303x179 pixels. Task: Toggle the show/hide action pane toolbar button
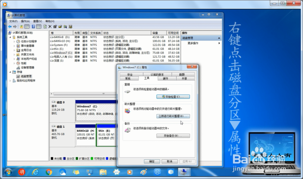click(x=39, y=27)
